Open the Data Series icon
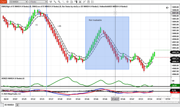This screenshot has width=180, height=107. (x=80, y=2)
